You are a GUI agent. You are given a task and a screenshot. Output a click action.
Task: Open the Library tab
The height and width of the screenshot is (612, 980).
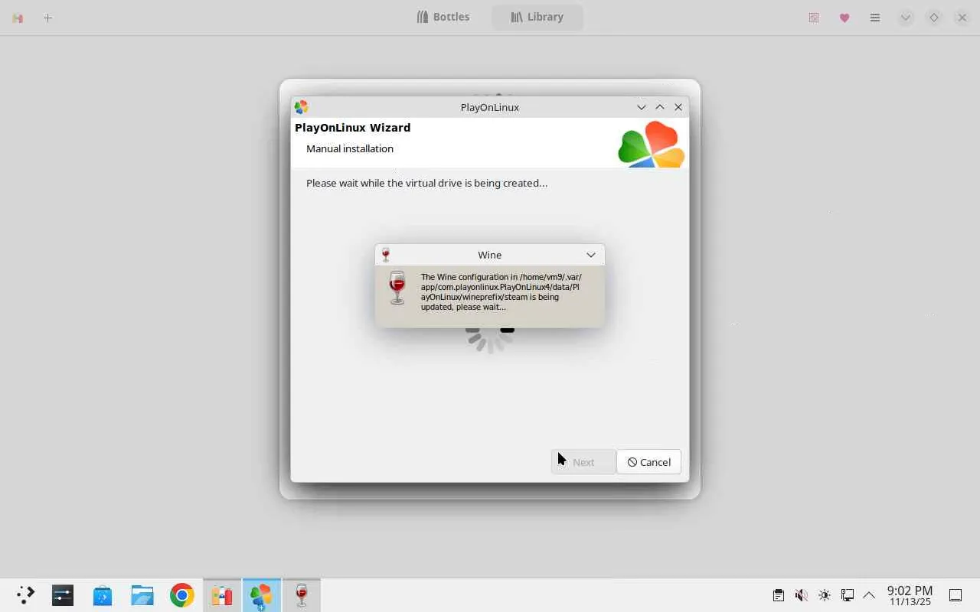coord(537,17)
